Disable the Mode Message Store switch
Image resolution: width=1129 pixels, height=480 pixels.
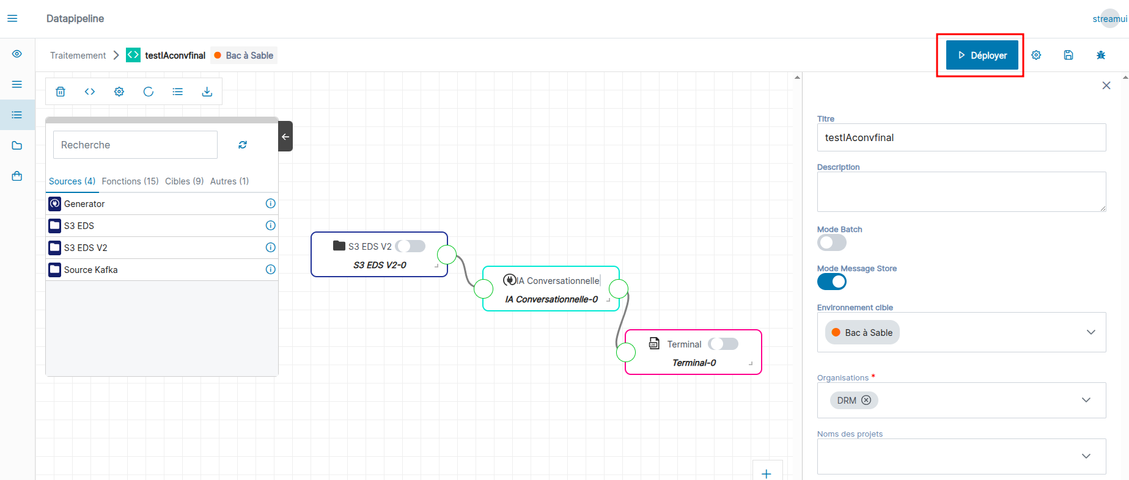tap(832, 282)
